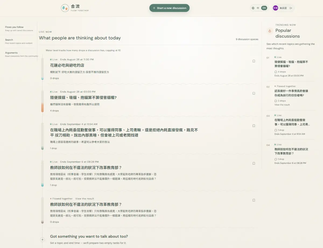Click comment icon in trending item 03
323x248 pixels.
pos(276,130)
